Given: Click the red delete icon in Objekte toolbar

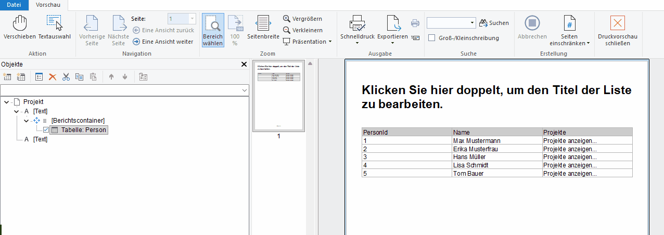Looking at the screenshot, I should (x=53, y=77).
